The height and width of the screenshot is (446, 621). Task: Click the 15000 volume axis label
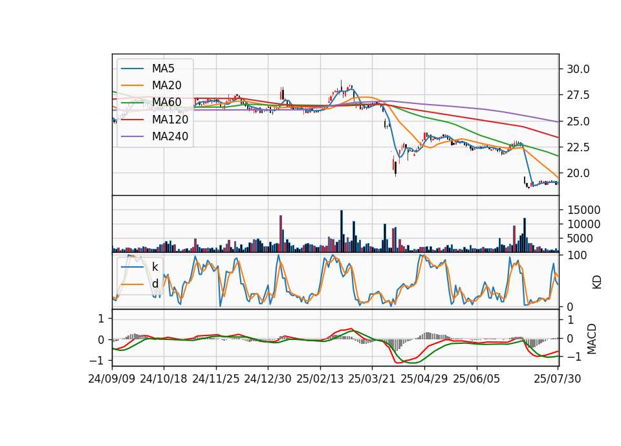pyautogui.click(x=583, y=210)
